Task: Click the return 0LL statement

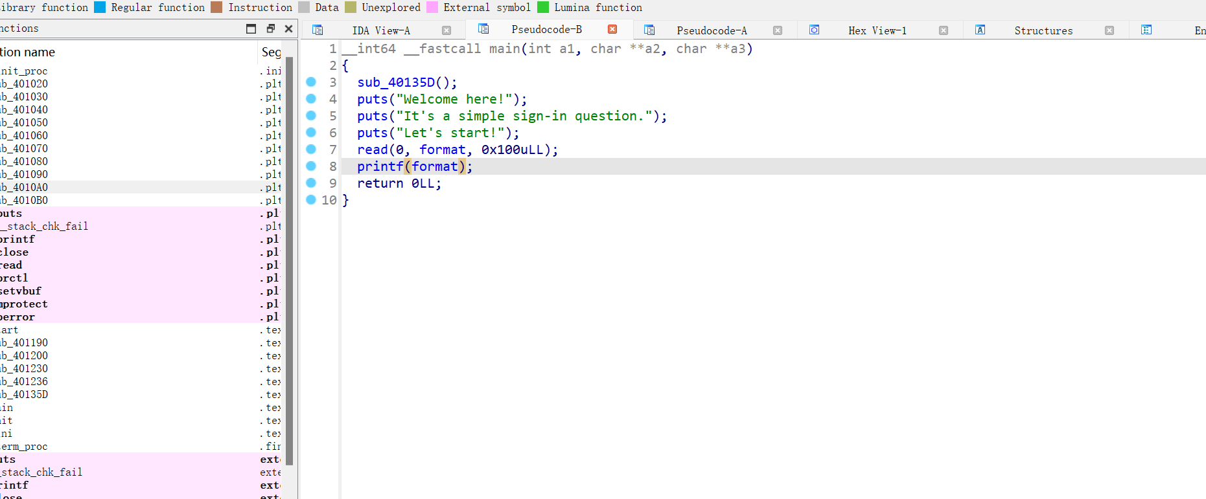Action: (399, 183)
